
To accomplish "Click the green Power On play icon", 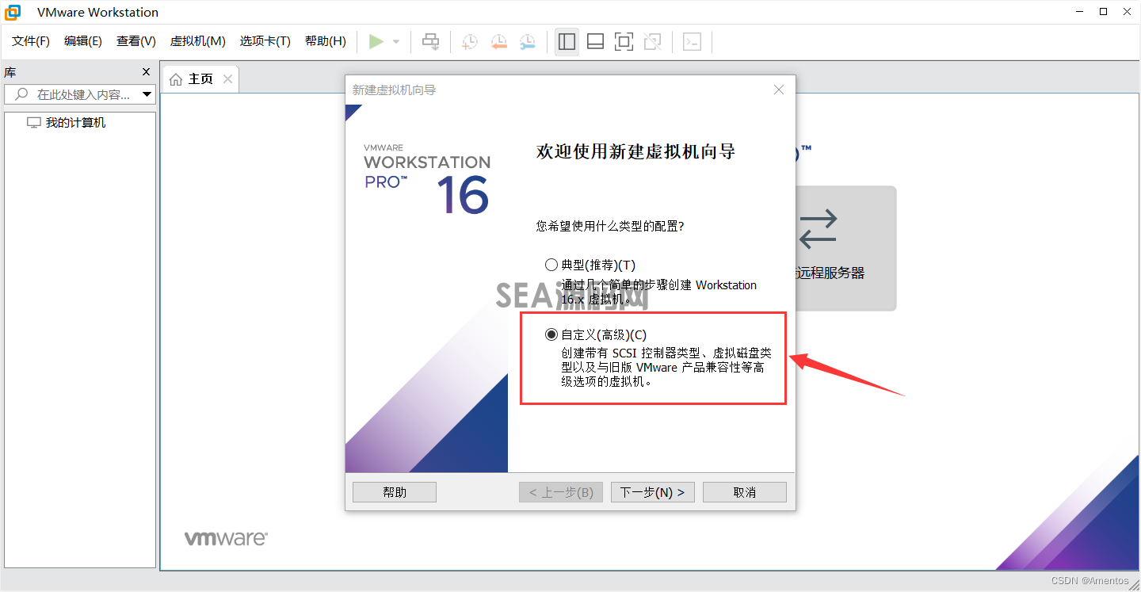I will pyautogui.click(x=376, y=41).
